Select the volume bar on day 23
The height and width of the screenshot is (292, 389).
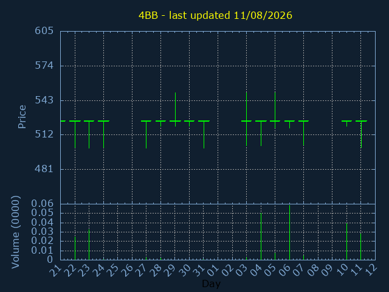pos(89,245)
